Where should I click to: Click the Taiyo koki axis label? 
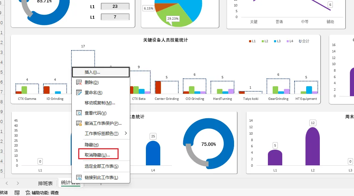click(250, 99)
